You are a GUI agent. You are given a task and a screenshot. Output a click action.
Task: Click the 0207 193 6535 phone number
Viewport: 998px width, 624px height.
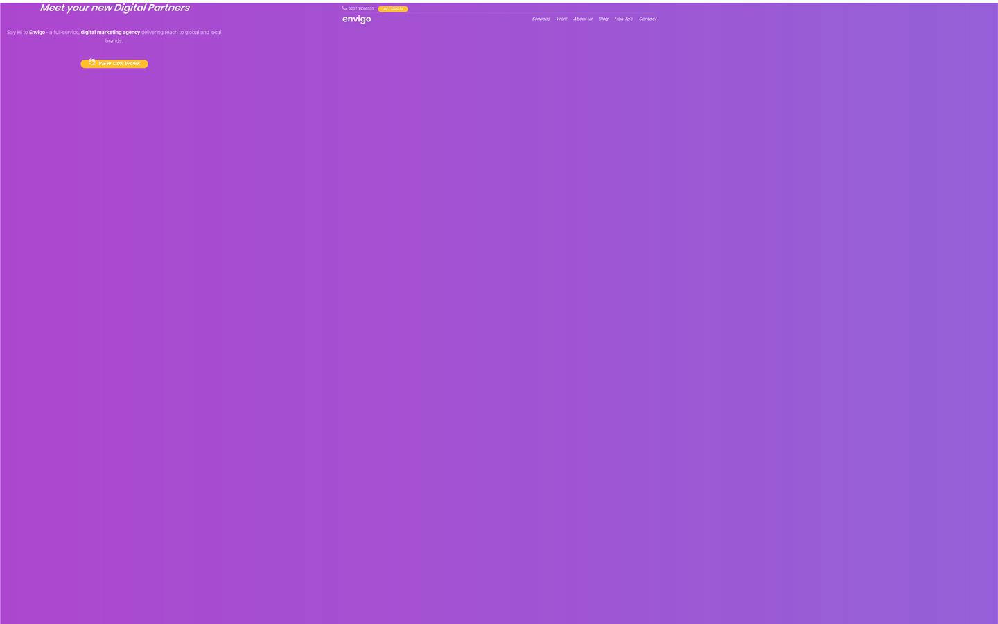tap(361, 9)
